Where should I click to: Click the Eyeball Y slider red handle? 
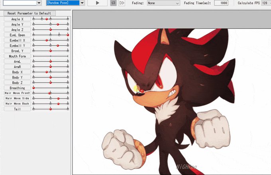click(58, 46)
